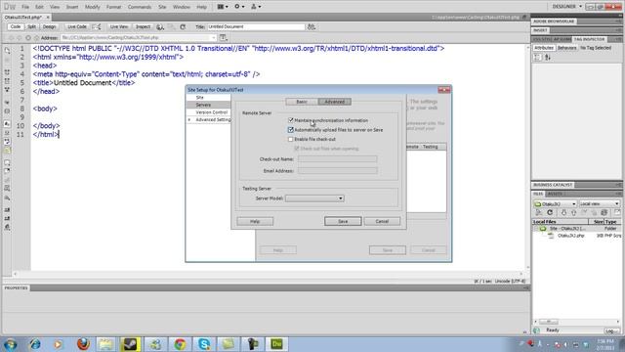Viewport: 625px width, 352px height.
Task: Expand Advanced Settings in Site Setup
Action: coord(189,119)
